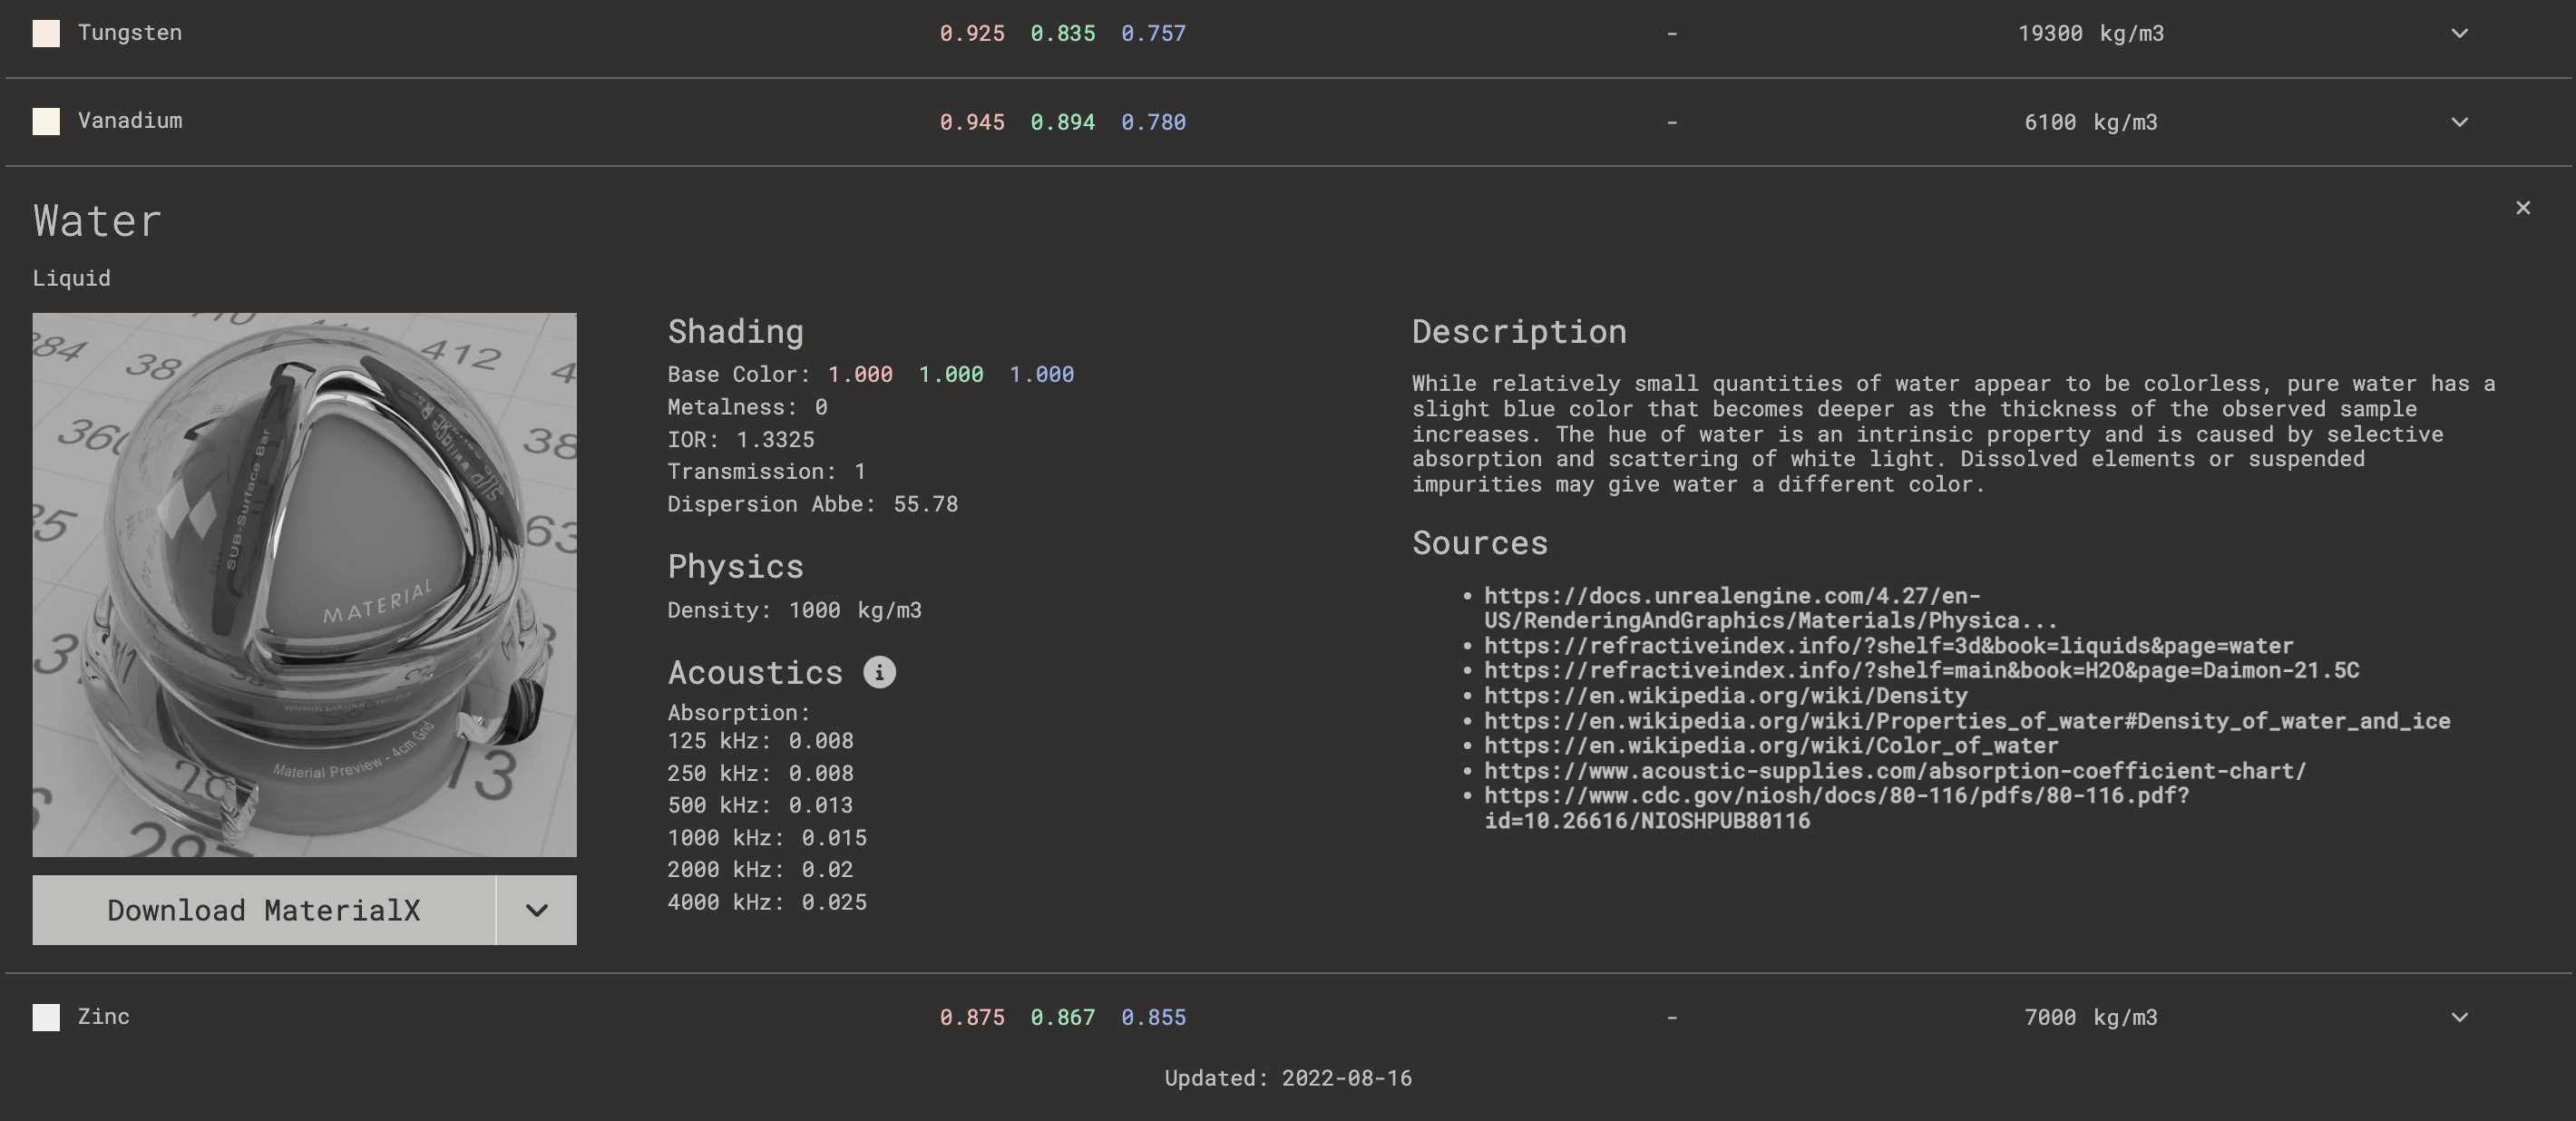Click the Sources section heading
The width and height of the screenshot is (2576, 1121).
coord(1480,543)
